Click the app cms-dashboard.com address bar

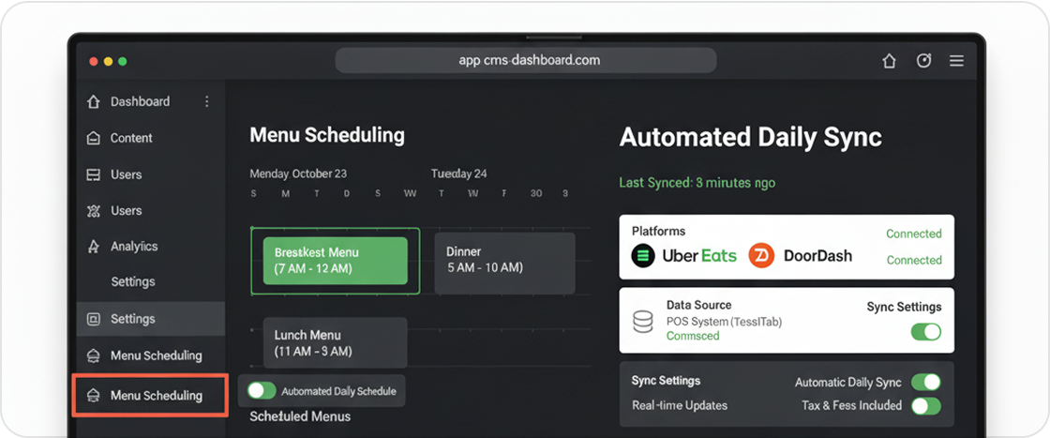[x=526, y=61]
